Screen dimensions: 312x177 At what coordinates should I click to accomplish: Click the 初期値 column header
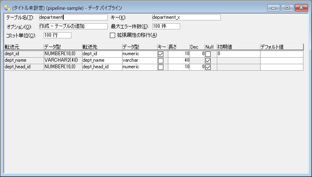[238, 47]
